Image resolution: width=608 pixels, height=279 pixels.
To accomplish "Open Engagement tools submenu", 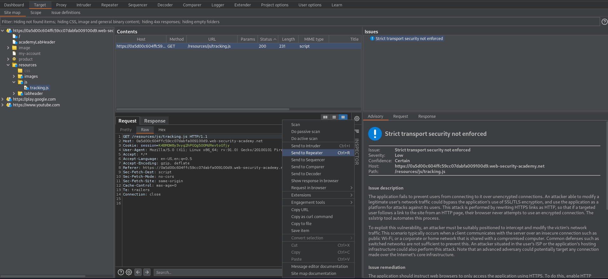I will click(318, 202).
